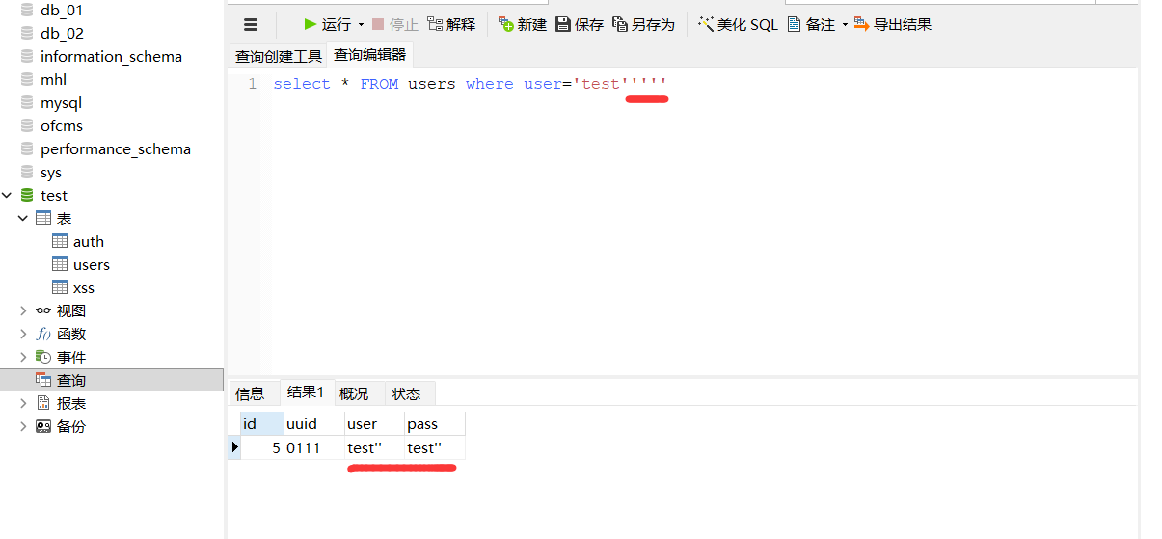Click the green test database icon
This screenshot has height=539, width=1162.
tap(27, 195)
